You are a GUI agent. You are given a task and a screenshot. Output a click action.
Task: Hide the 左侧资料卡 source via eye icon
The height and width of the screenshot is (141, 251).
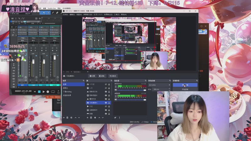106,110
